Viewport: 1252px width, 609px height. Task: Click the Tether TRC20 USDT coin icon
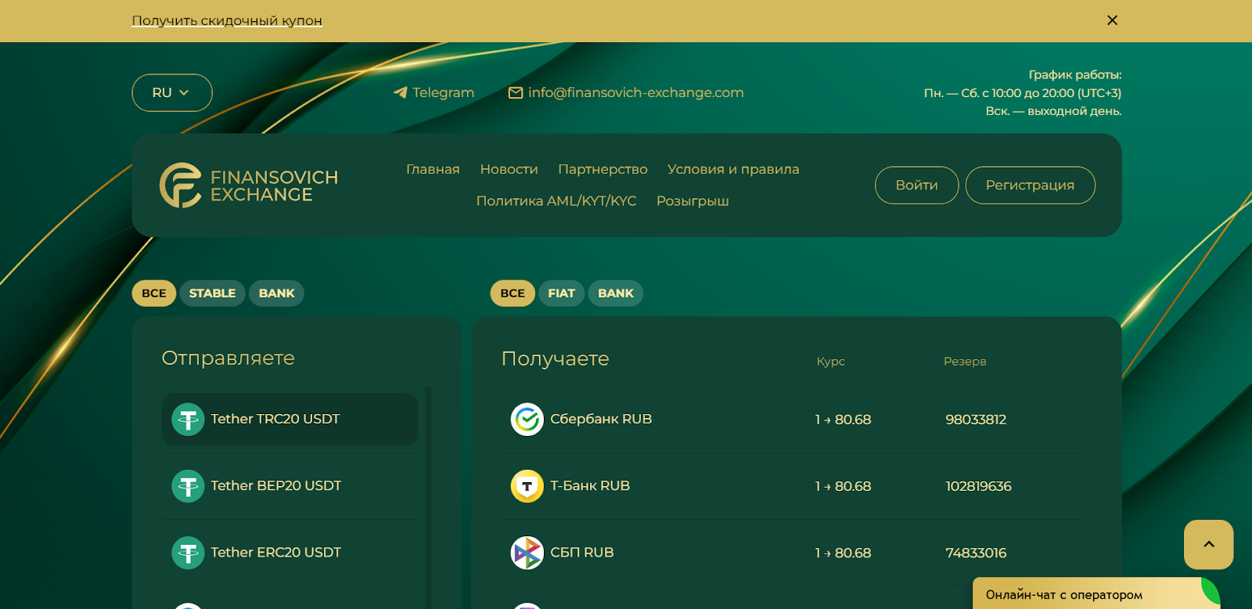pyautogui.click(x=188, y=420)
